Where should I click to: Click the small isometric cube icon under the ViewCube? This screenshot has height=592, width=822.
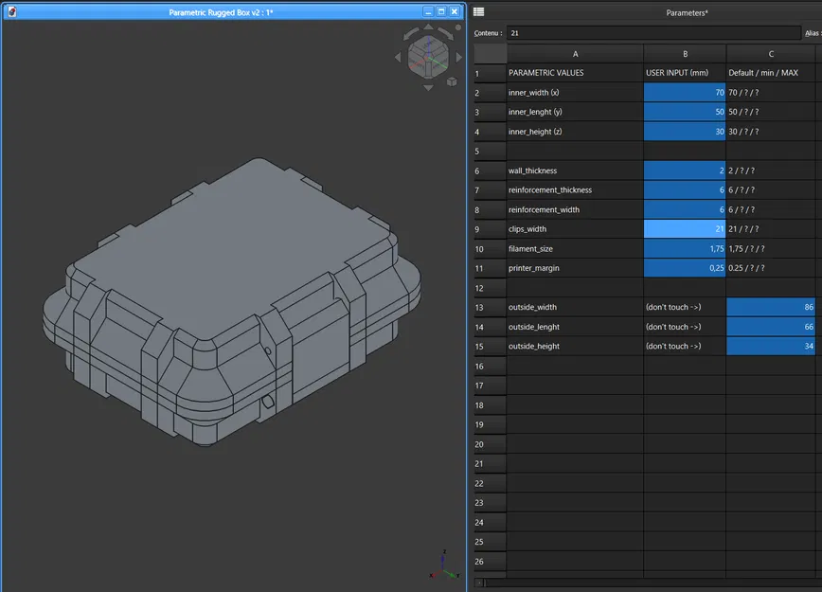click(x=451, y=81)
